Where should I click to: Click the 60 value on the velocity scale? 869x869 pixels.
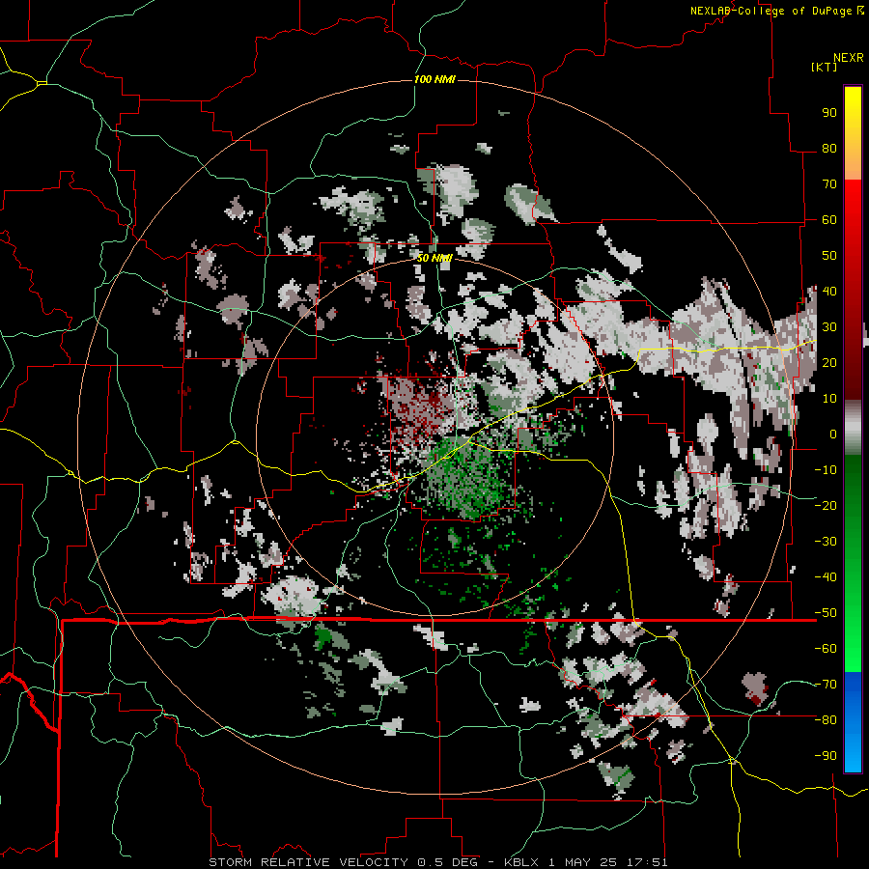point(829,220)
